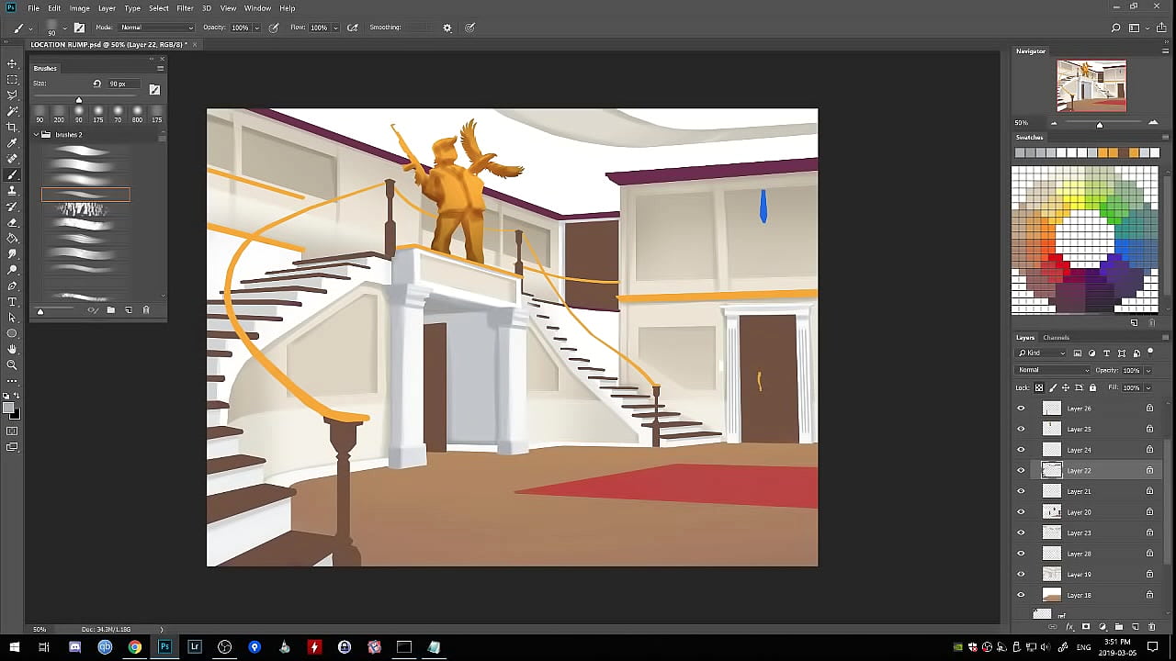Open smoothing options gear icon
Screen dimensions: 1176x661
(447, 28)
